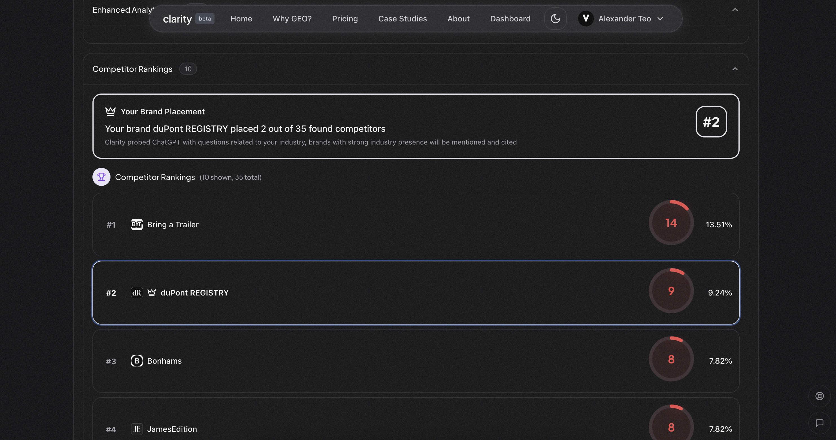
Task: Click the #2 placement badge
Action: click(x=711, y=122)
